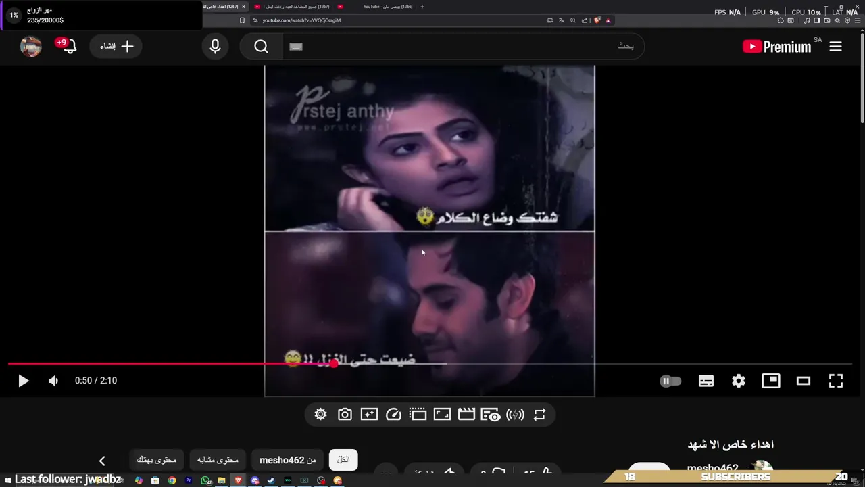Take a screenshot with the camera icon
This screenshot has height=487, width=865.
pyautogui.click(x=345, y=415)
